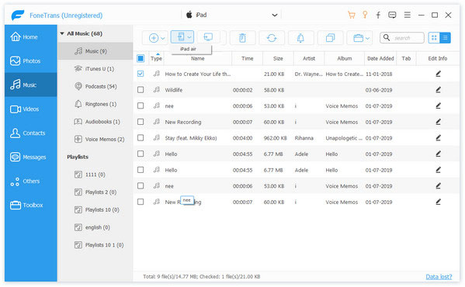Viewport: 465px width, 287px height.
Task: Sort by the Album column header
Action: [x=345, y=59]
